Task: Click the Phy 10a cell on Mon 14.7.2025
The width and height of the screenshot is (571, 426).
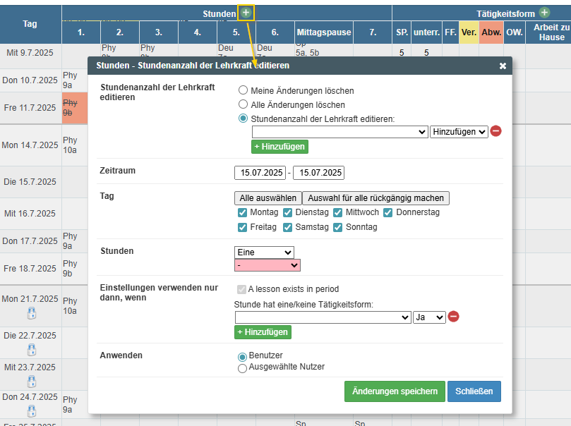Action: pos(75,145)
